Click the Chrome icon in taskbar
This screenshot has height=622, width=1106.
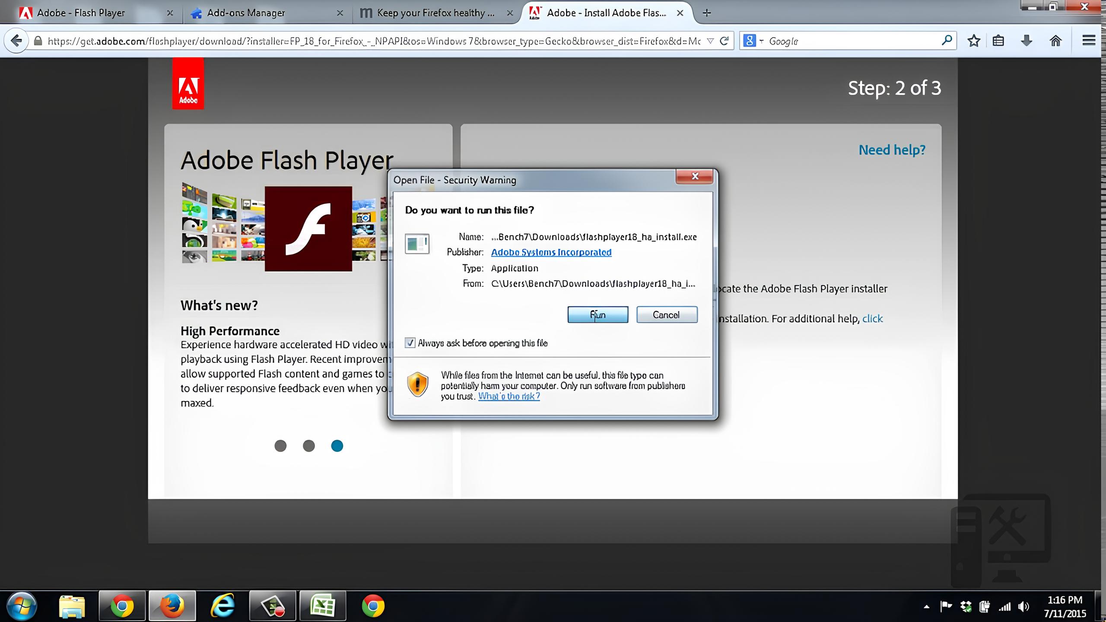coord(121,606)
